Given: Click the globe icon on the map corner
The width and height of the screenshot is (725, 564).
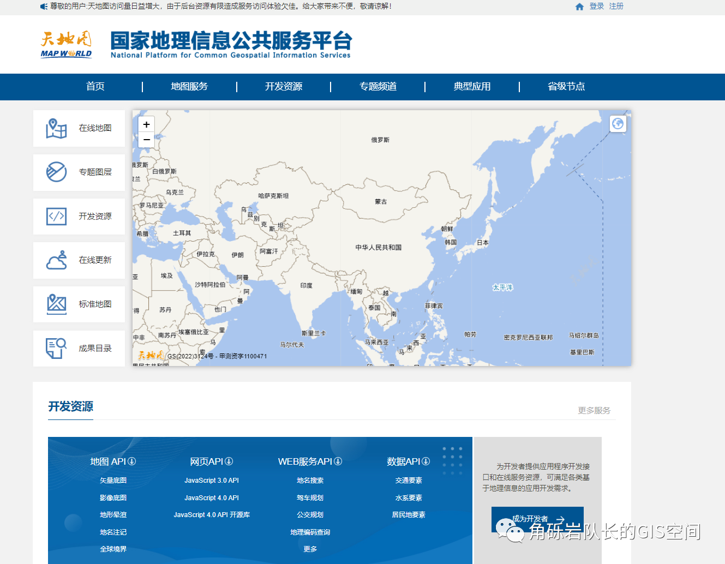Looking at the screenshot, I should pos(618,124).
